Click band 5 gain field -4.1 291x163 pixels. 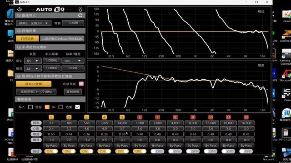tap(122, 140)
